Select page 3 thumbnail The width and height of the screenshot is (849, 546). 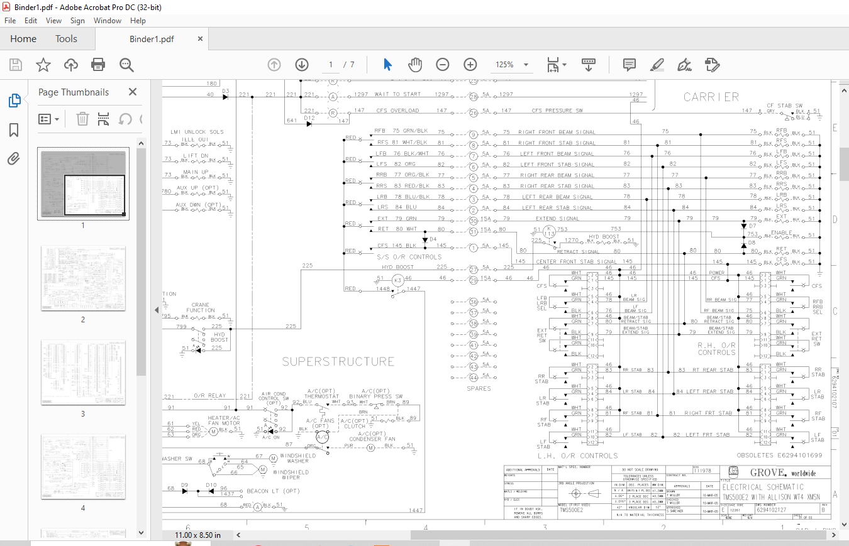click(x=83, y=373)
